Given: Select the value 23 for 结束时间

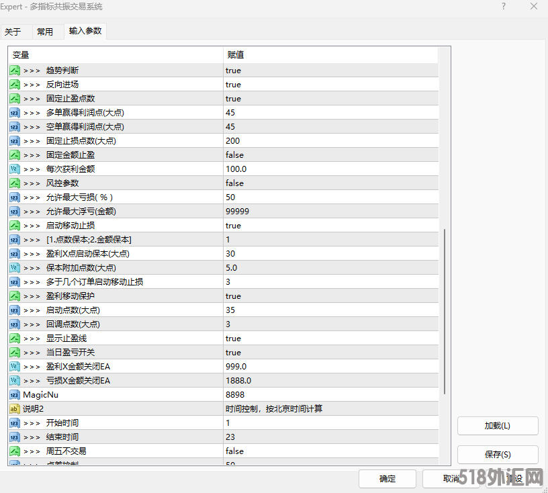Looking at the screenshot, I should point(330,437).
